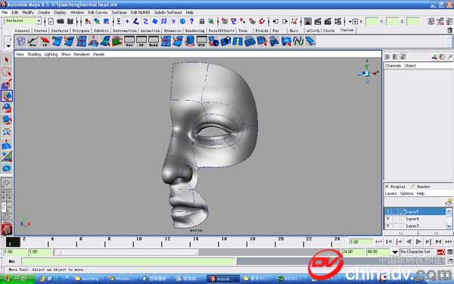Screen dimensions: 454x284
Task: Toggle display type box of layer3
Action: click(396, 226)
